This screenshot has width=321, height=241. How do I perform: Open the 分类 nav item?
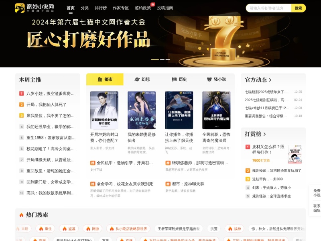click(x=85, y=8)
